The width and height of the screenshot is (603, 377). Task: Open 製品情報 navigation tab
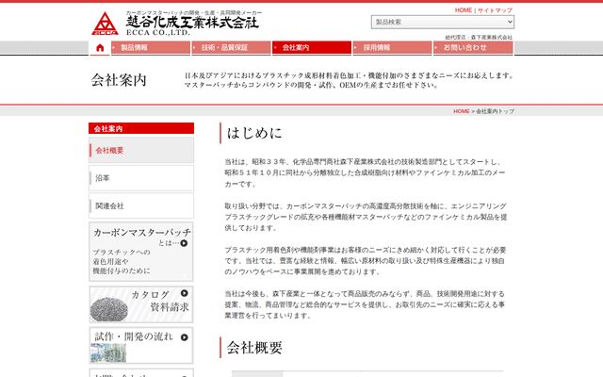point(151,48)
